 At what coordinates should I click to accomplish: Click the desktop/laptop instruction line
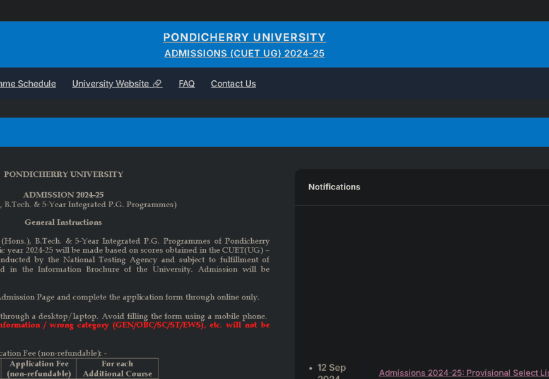[x=133, y=316]
